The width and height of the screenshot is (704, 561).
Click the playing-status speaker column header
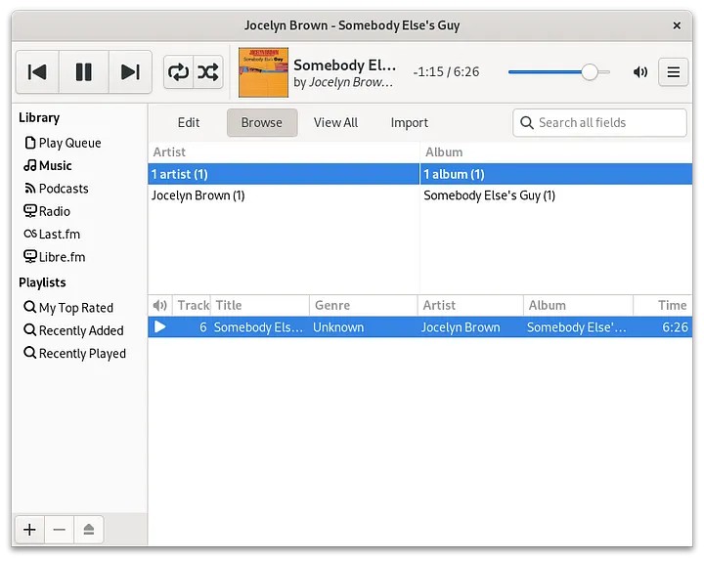tap(159, 305)
